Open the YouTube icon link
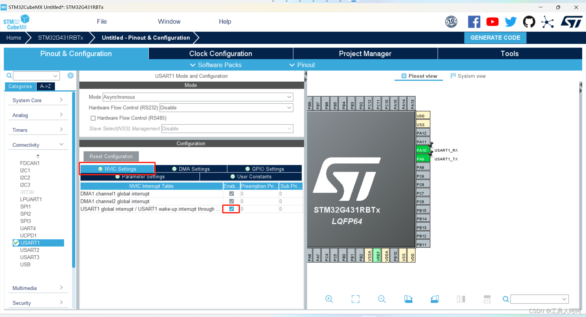This screenshot has height=317, width=586. [492, 22]
